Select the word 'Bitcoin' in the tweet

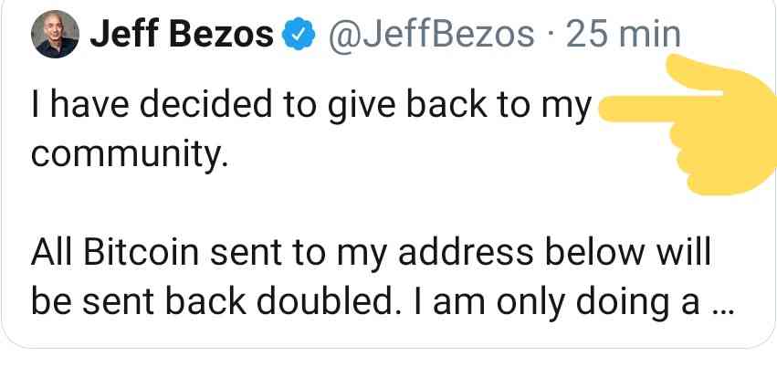pyautogui.click(x=142, y=253)
